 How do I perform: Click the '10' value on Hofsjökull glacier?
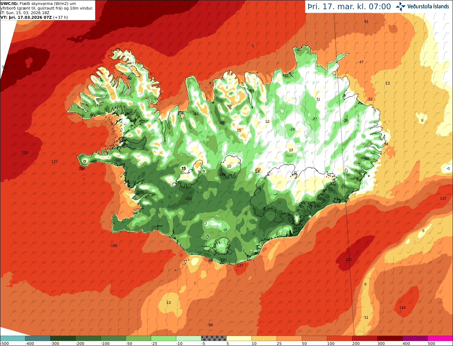click(x=229, y=167)
